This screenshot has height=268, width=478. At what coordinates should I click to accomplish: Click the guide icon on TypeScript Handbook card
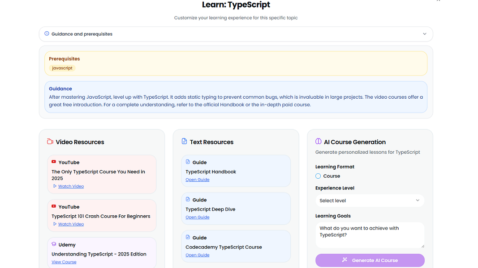[x=188, y=162]
